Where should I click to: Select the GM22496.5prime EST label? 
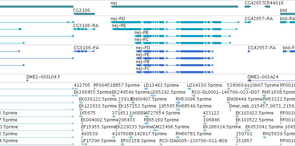171,127
